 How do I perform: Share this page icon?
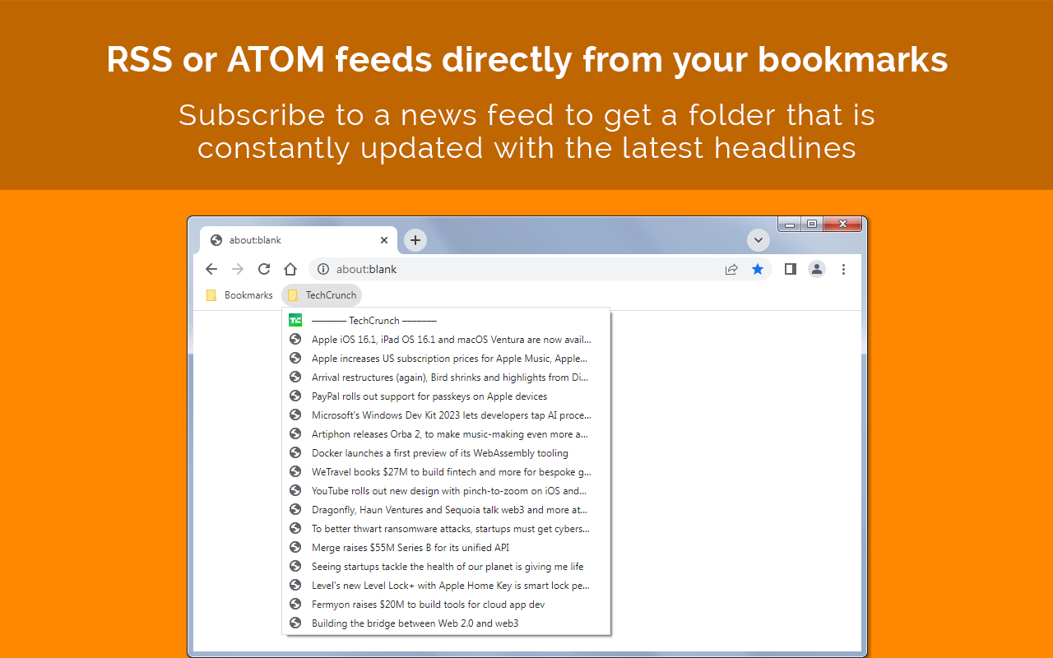click(731, 269)
